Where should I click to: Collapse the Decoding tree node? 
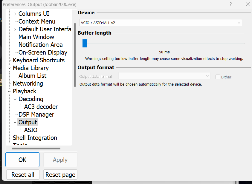point(15,99)
